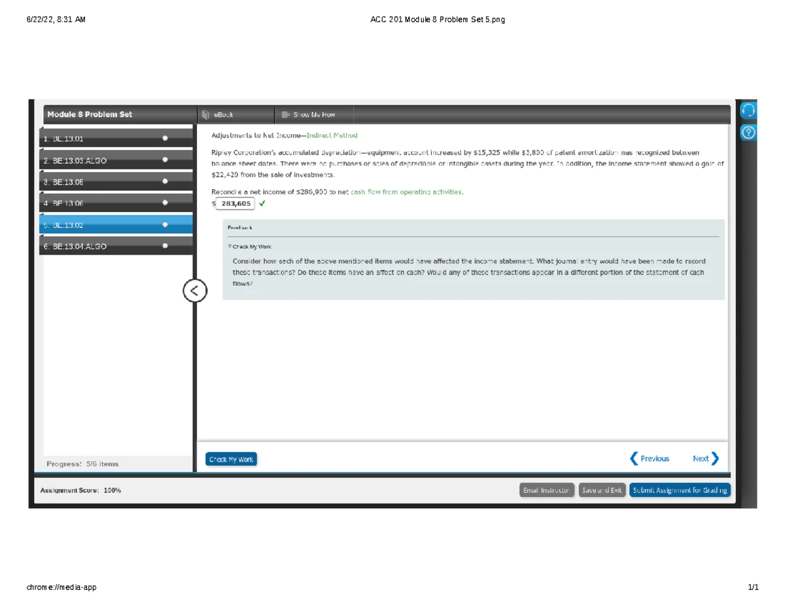Click the green checkmark beside the answer
785x607 pixels.
(x=262, y=204)
